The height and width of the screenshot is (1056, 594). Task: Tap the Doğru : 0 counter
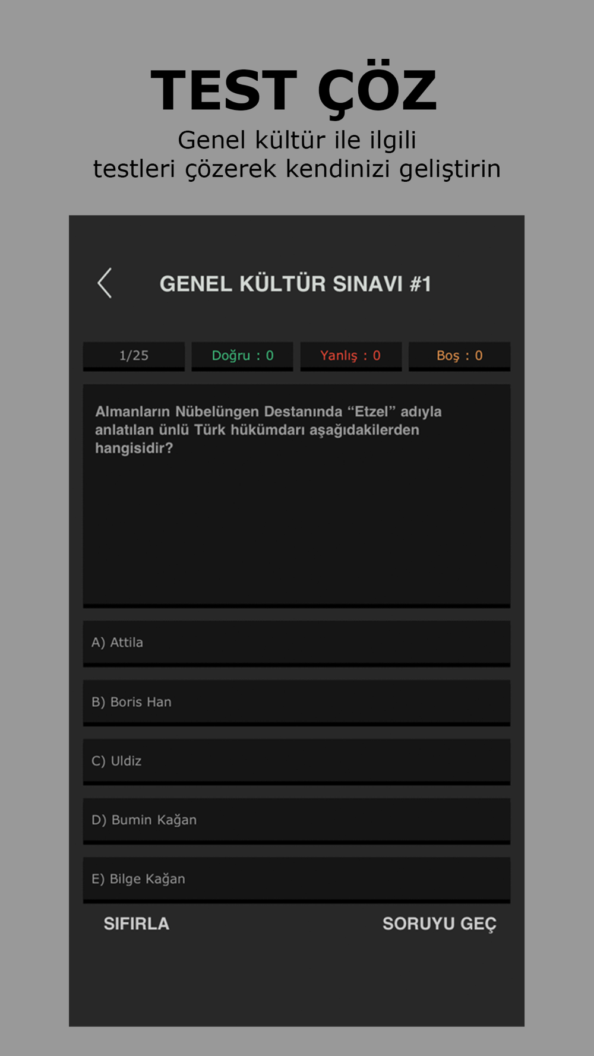pyautogui.click(x=242, y=356)
